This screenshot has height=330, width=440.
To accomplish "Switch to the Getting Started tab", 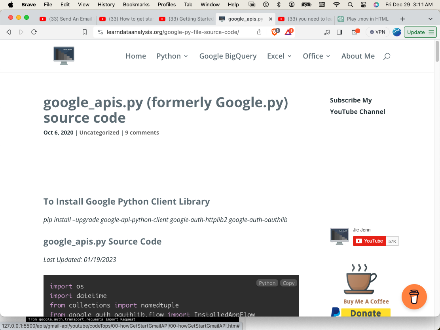I will tap(186, 19).
